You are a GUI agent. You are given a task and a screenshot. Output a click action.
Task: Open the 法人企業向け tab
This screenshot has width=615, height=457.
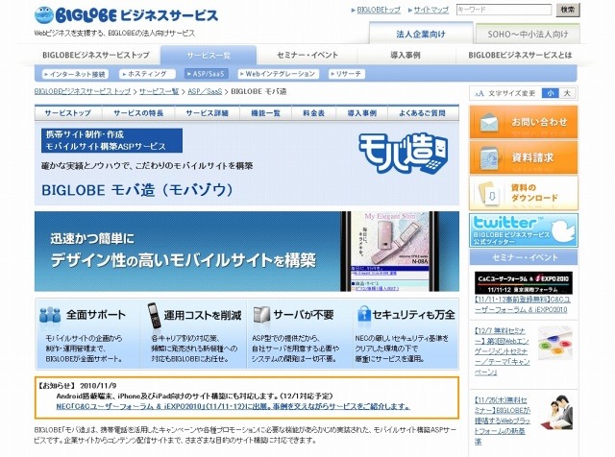[x=421, y=34]
